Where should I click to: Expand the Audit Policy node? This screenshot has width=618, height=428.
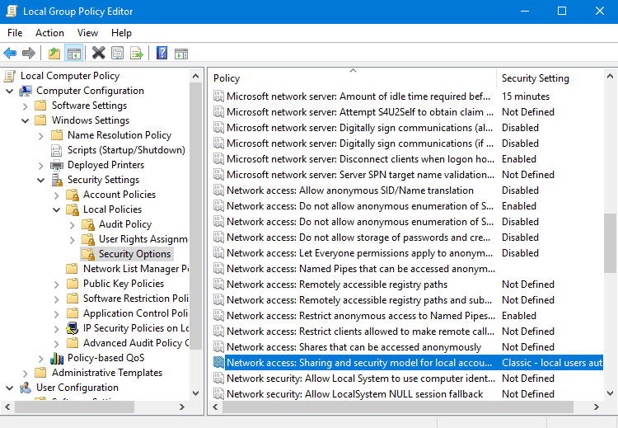coord(72,225)
